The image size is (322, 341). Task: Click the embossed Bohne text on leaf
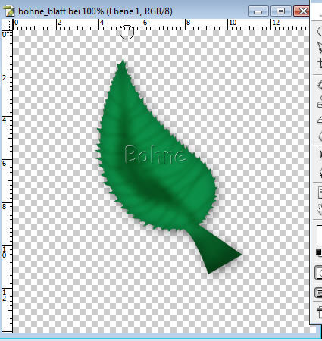pyautogui.click(x=155, y=154)
